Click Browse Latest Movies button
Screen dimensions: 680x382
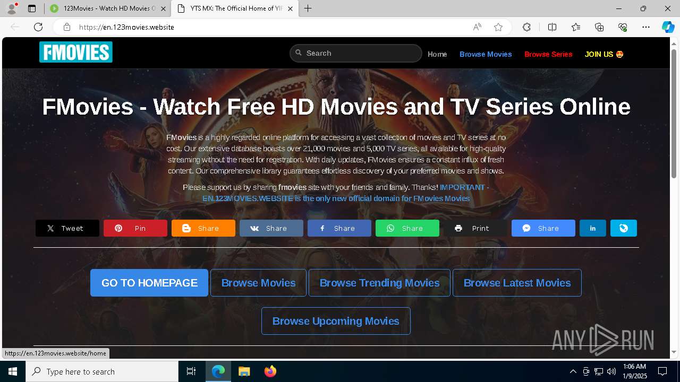coord(517,283)
